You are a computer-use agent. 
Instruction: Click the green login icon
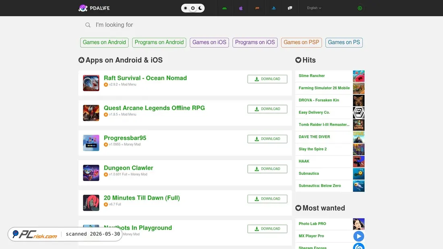[360, 8]
